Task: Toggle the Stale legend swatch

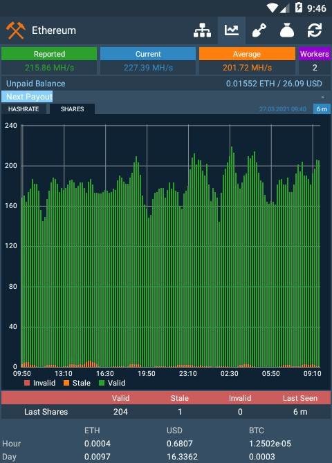Action: tap(66, 383)
